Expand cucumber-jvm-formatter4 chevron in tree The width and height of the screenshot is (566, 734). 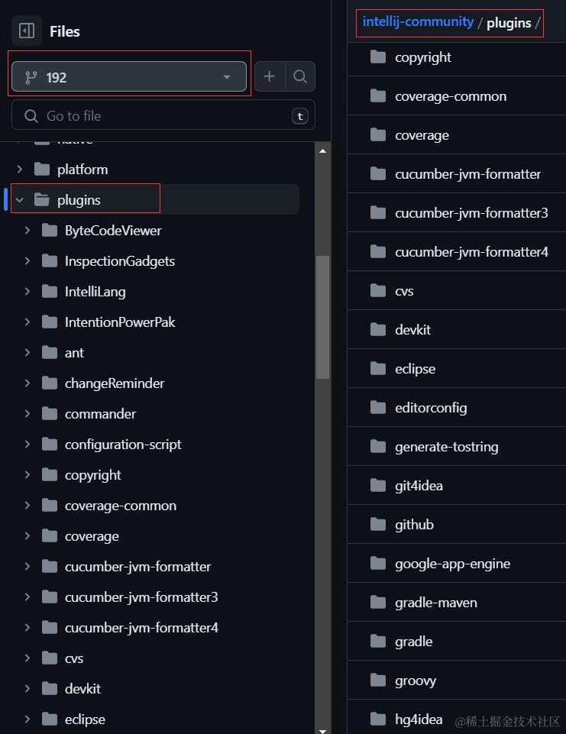(x=27, y=627)
